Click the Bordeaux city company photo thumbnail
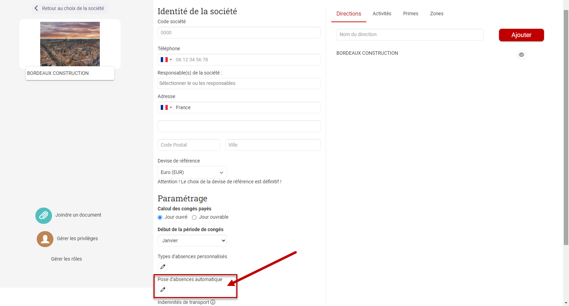 point(70,44)
